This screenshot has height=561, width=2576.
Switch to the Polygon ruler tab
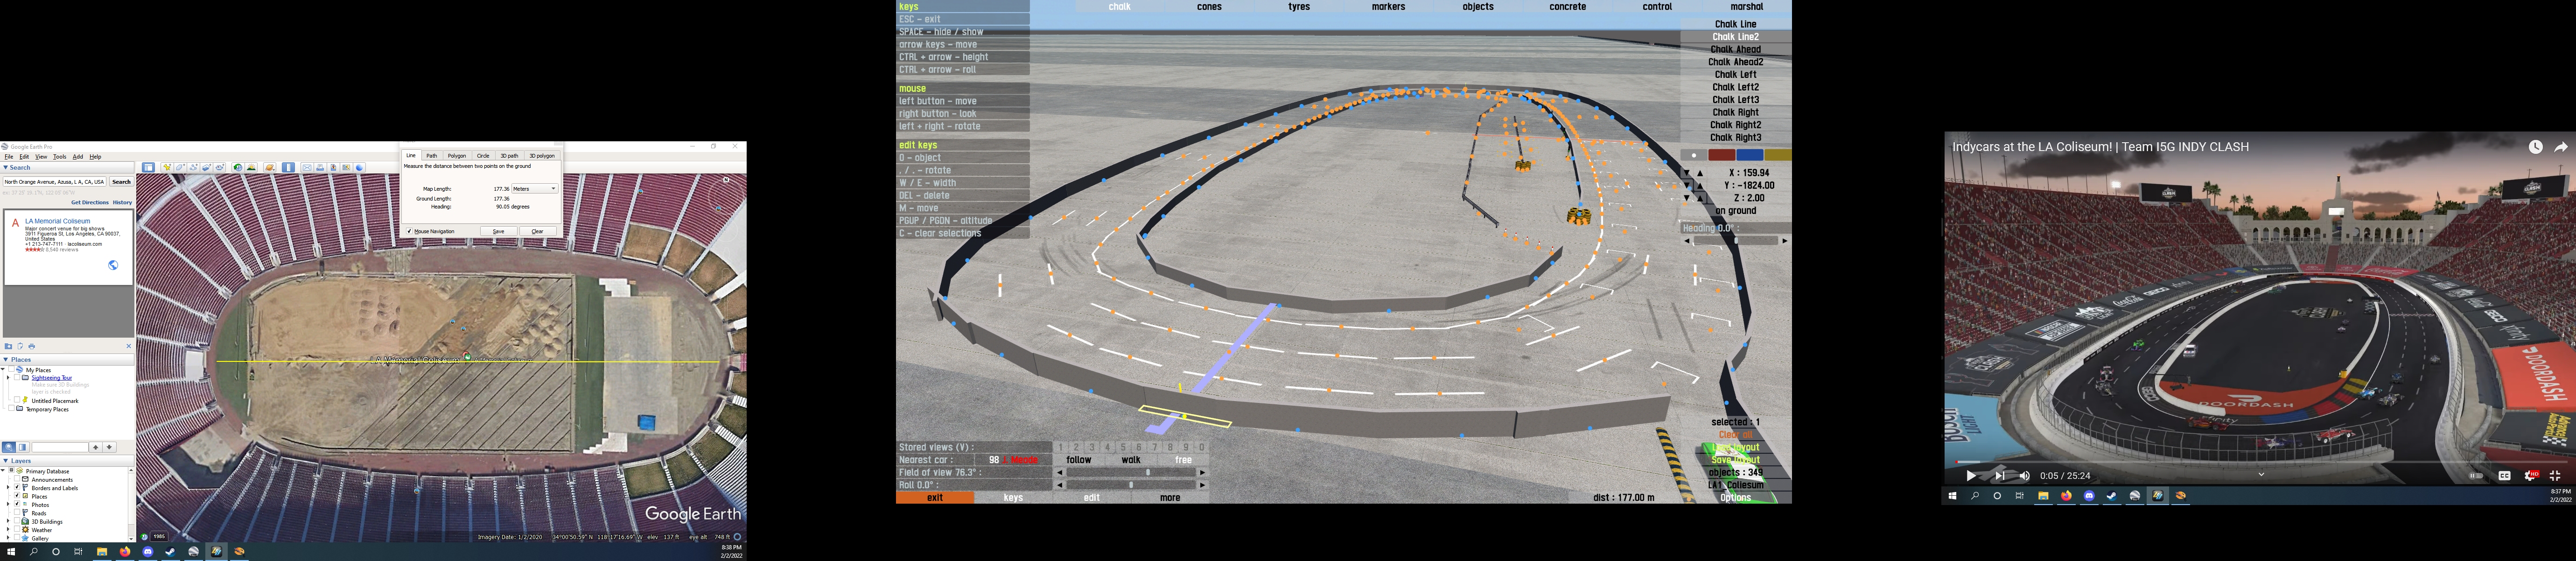click(x=456, y=156)
